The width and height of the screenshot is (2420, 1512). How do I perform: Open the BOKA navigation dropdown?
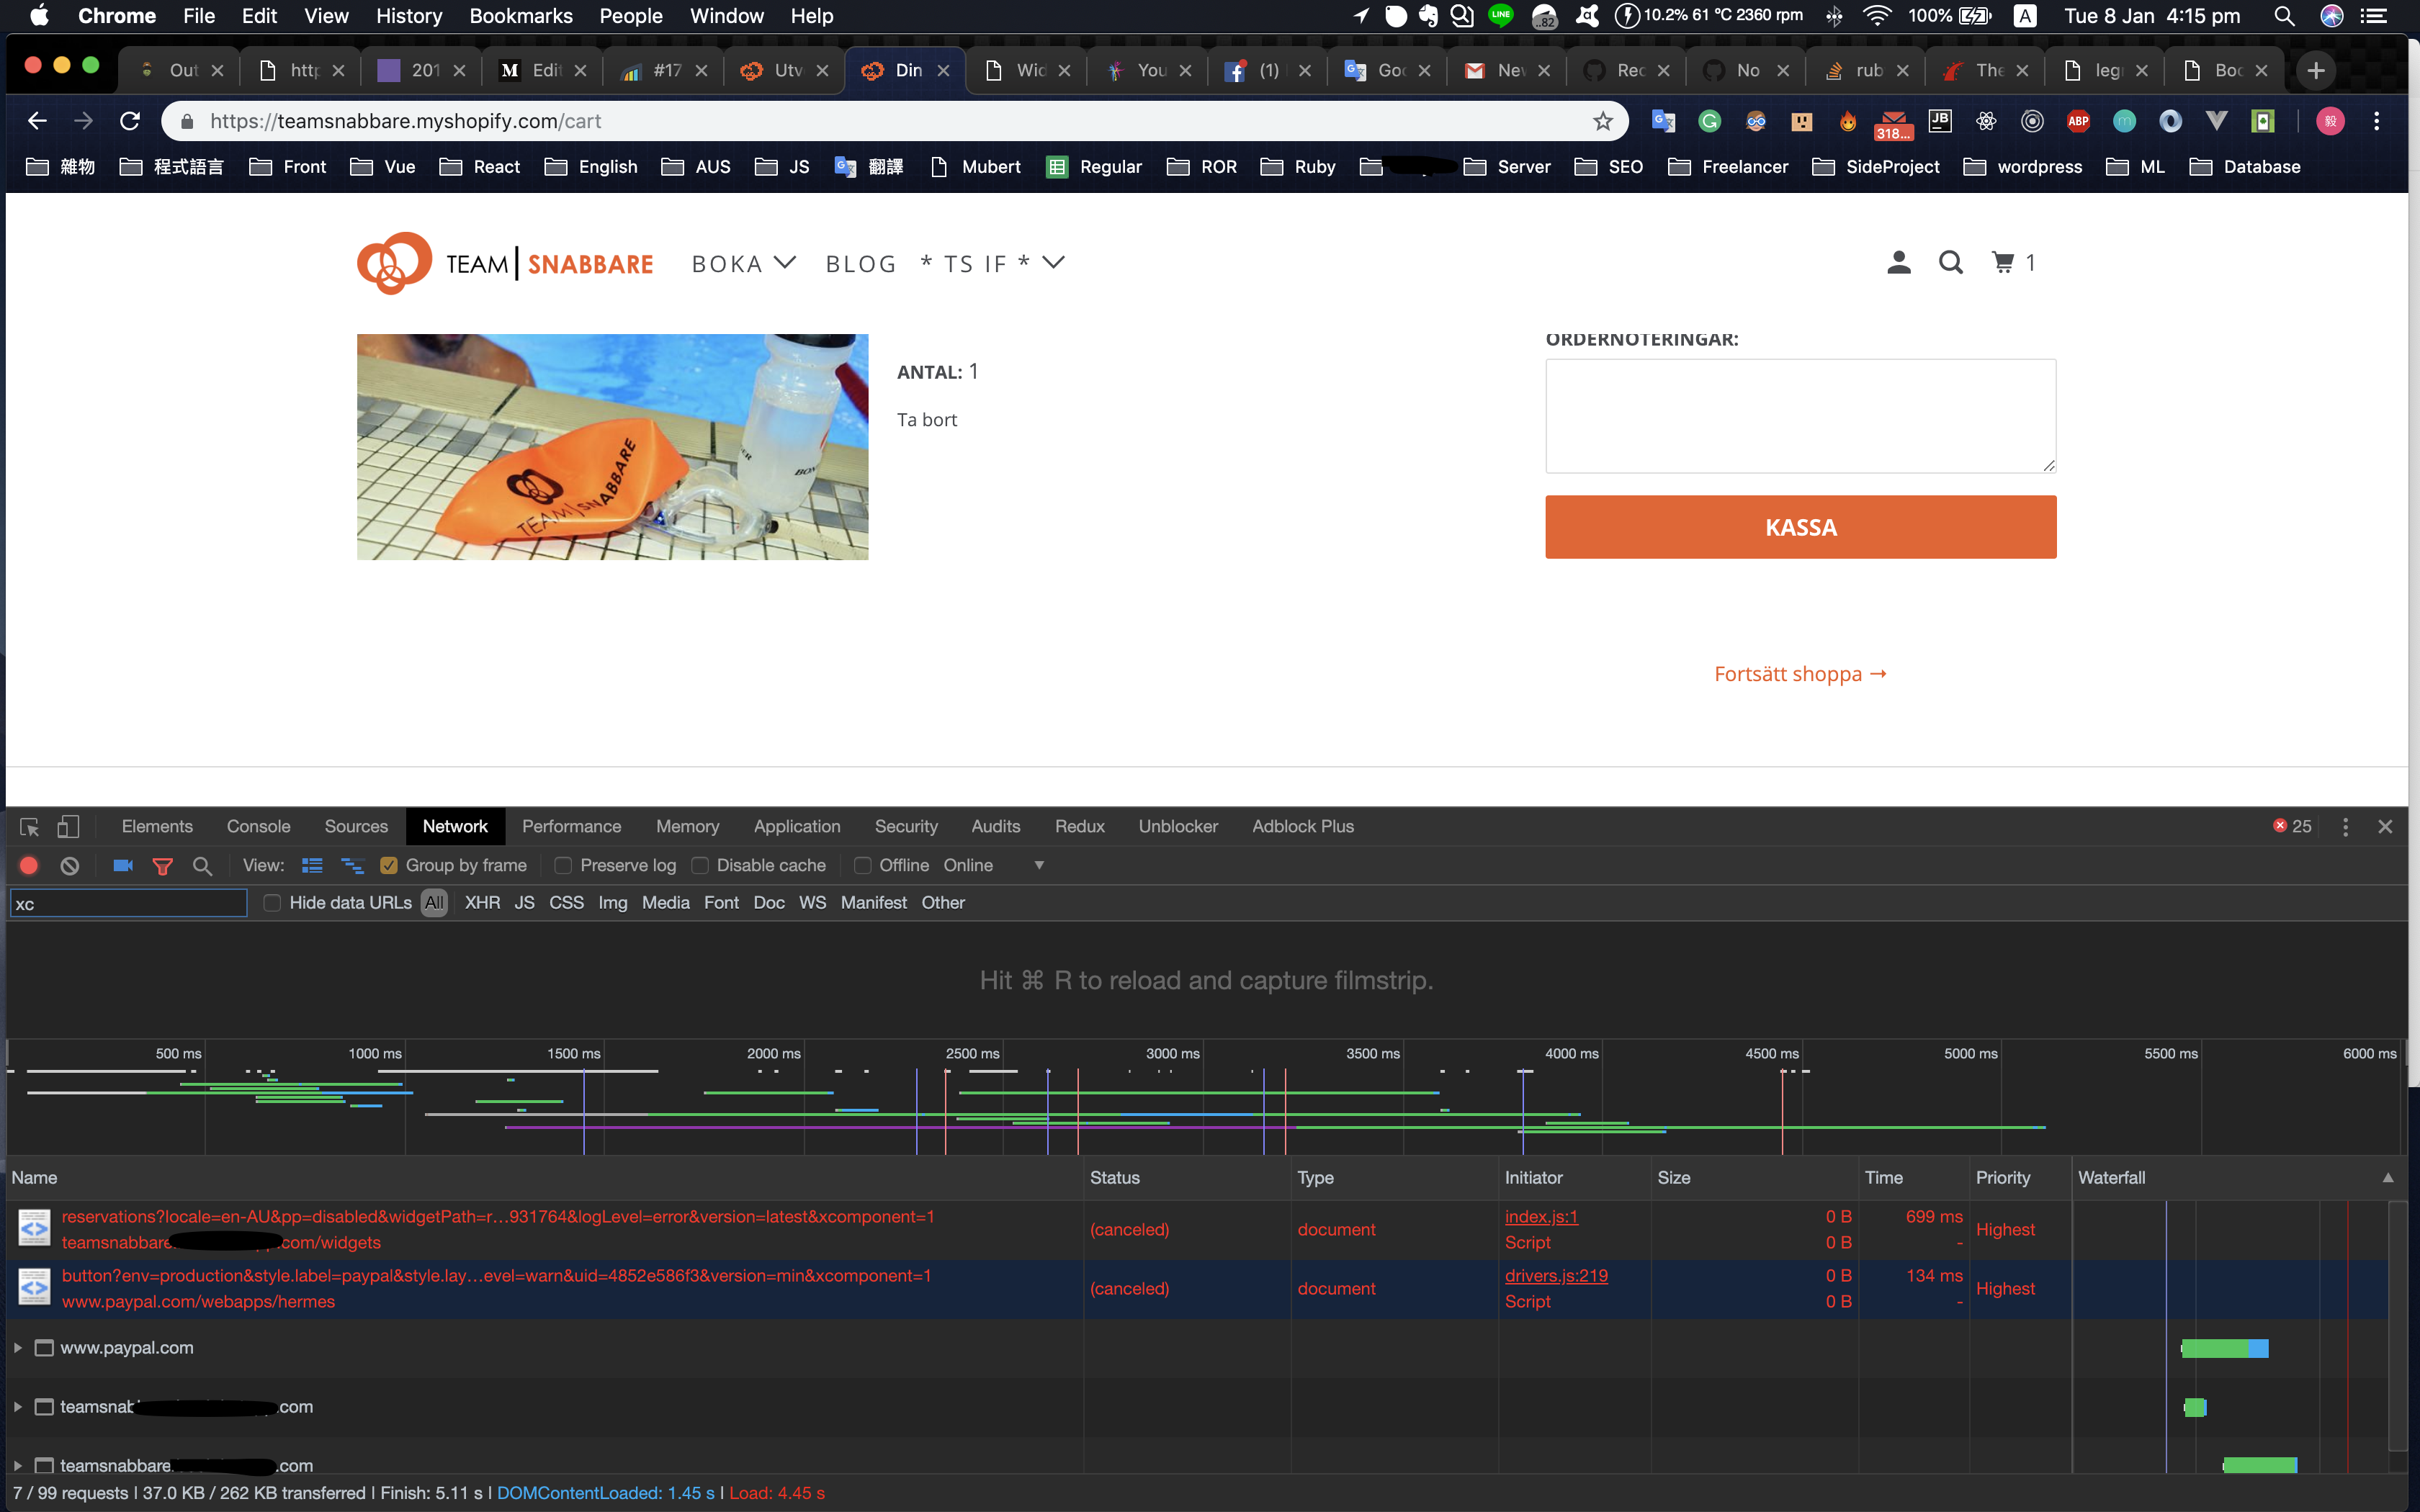744,263
